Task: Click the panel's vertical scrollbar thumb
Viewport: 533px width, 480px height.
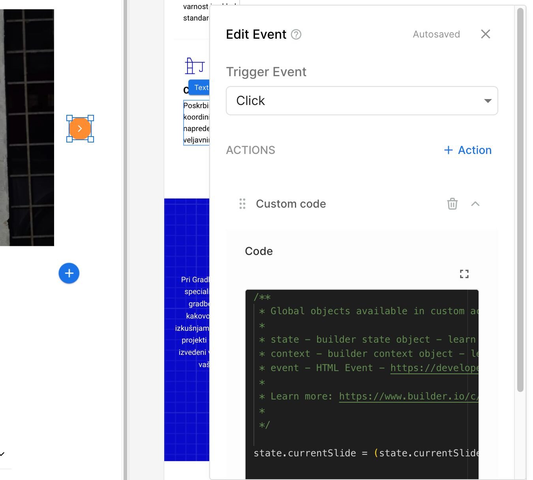Action: (520, 197)
